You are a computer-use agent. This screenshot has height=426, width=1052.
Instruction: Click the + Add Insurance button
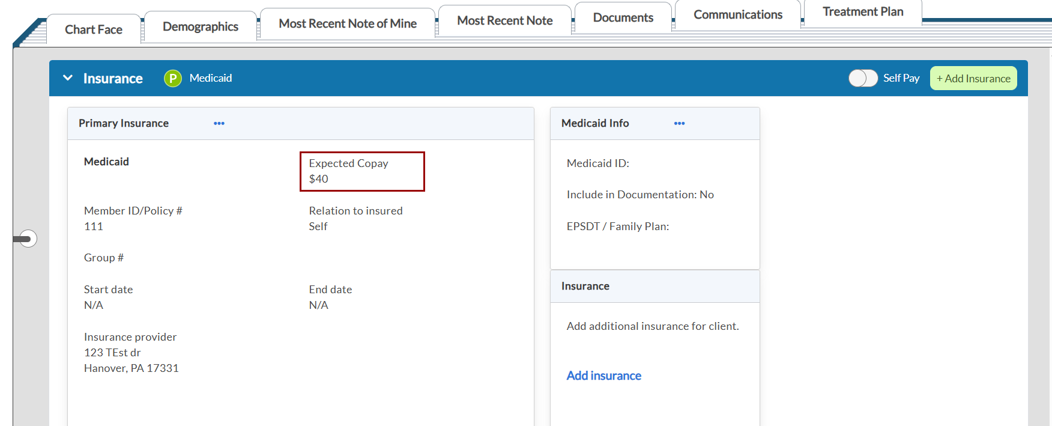click(973, 78)
